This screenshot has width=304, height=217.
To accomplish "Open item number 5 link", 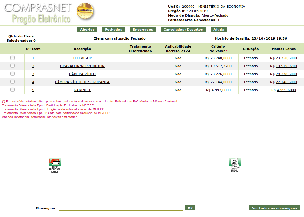I will [x=33, y=90].
